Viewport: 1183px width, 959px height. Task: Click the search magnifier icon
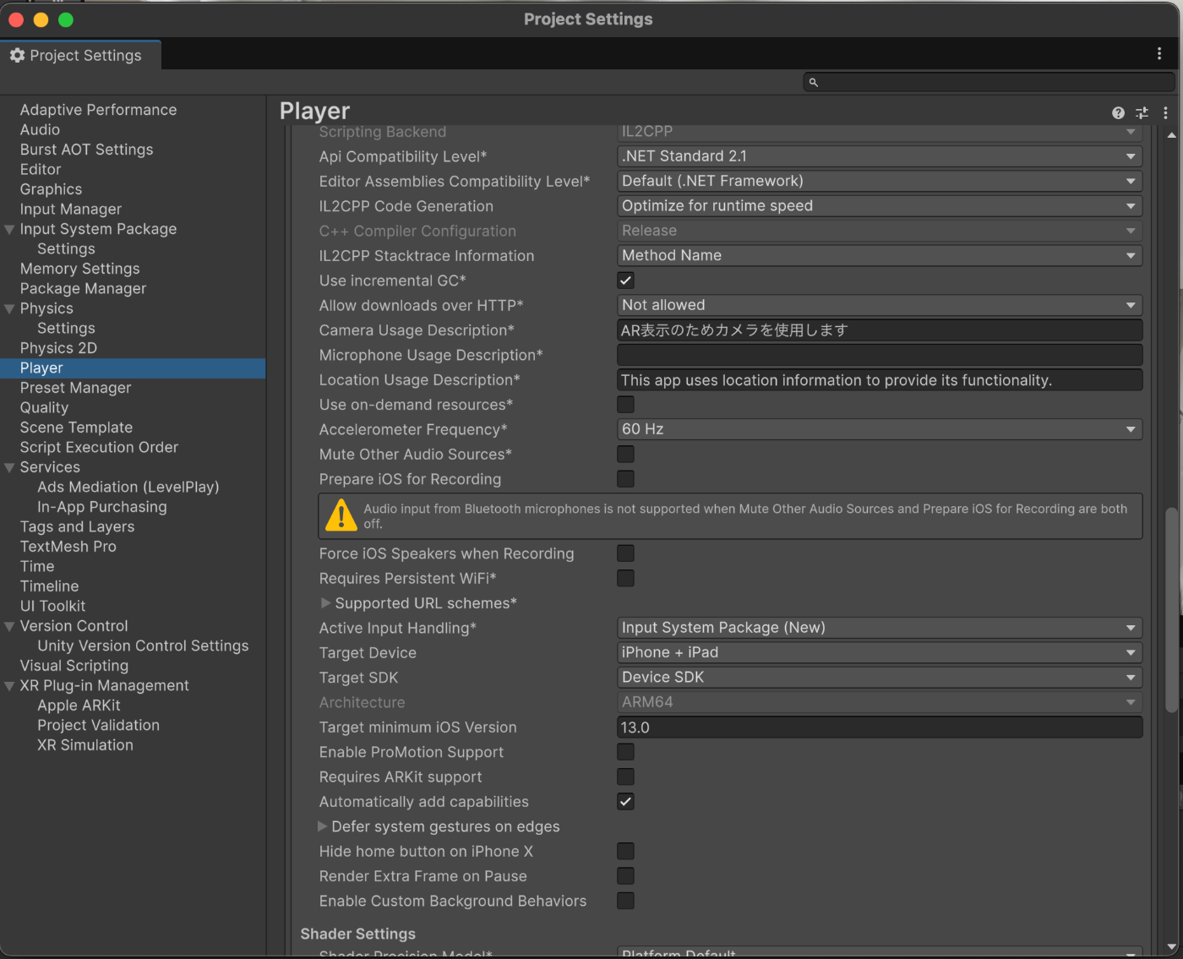click(814, 82)
